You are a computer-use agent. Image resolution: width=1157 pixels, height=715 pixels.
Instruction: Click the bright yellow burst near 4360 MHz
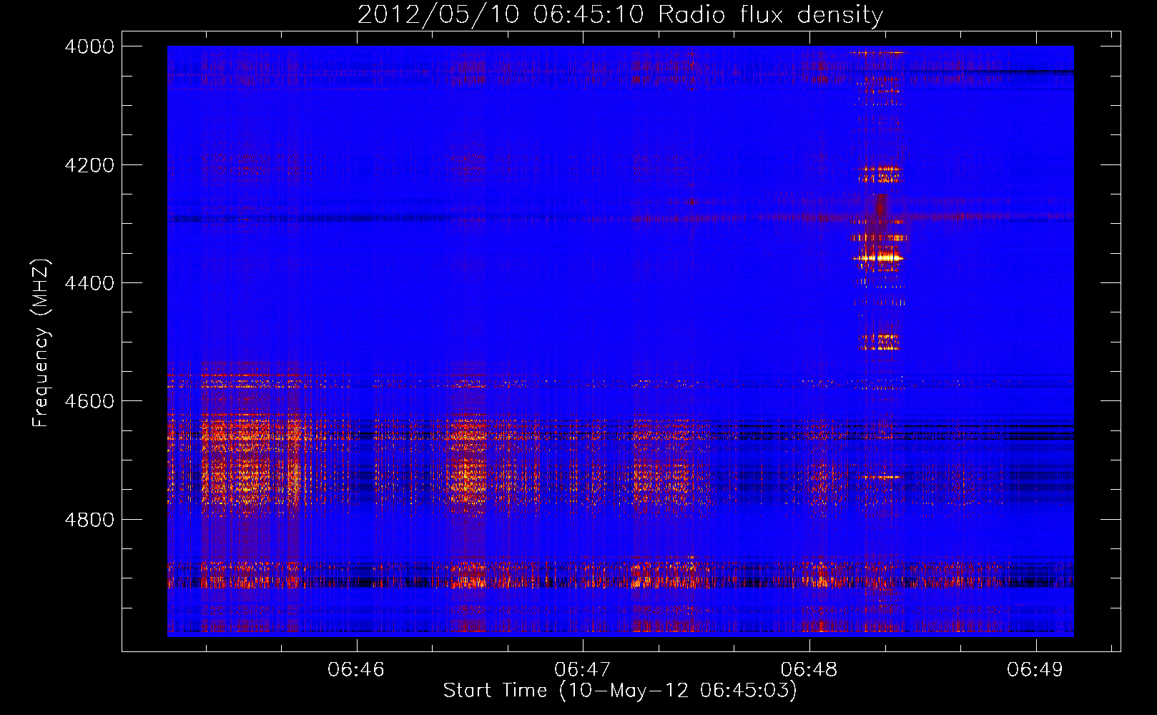point(878,257)
